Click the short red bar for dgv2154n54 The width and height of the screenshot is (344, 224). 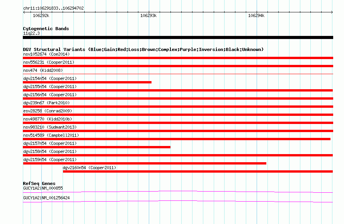coord(87,82)
